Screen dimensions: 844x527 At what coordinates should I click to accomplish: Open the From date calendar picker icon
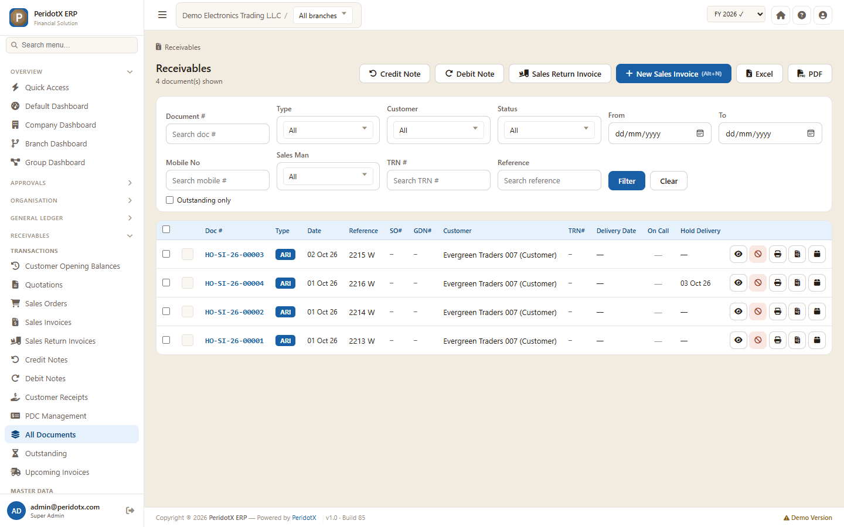pos(700,134)
